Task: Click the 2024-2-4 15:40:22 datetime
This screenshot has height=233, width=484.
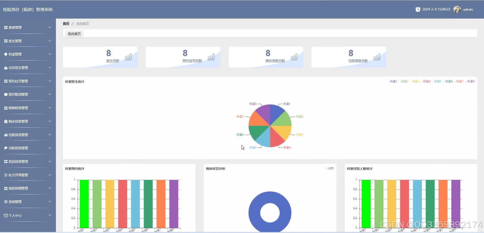Action: coord(436,9)
